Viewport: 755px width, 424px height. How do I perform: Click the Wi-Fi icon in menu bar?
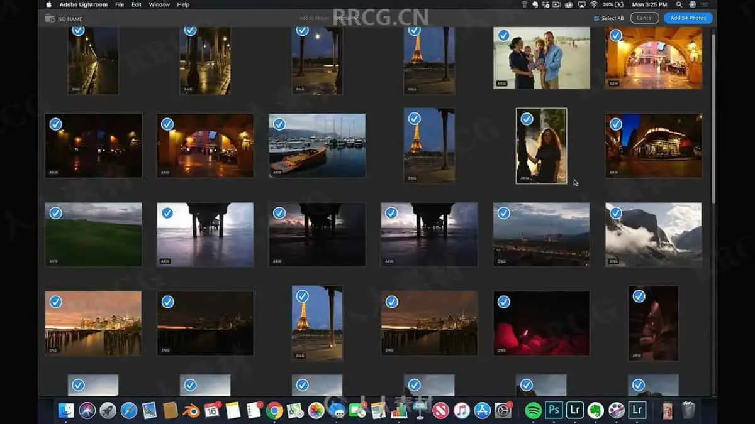click(x=593, y=4)
